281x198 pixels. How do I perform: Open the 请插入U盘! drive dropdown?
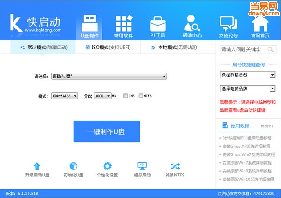(109, 76)
